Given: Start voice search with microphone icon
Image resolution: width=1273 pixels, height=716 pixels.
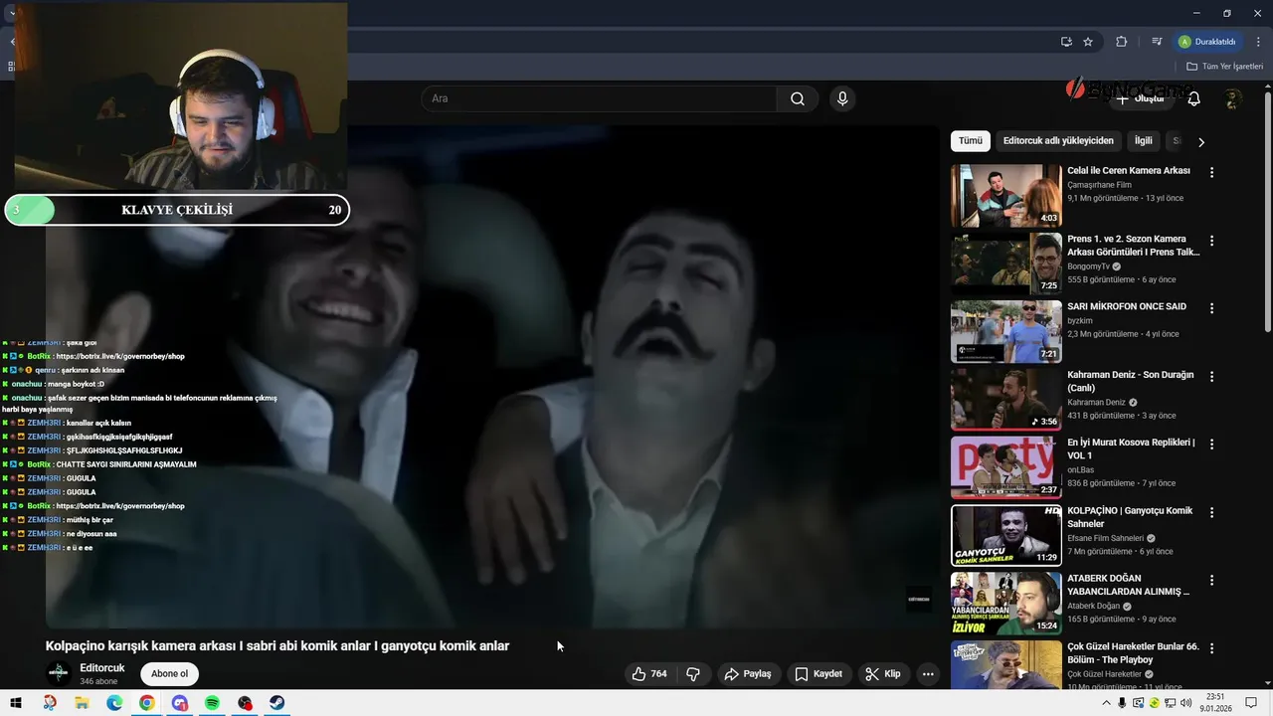Looking at the screenshot, I should point(842,98).
